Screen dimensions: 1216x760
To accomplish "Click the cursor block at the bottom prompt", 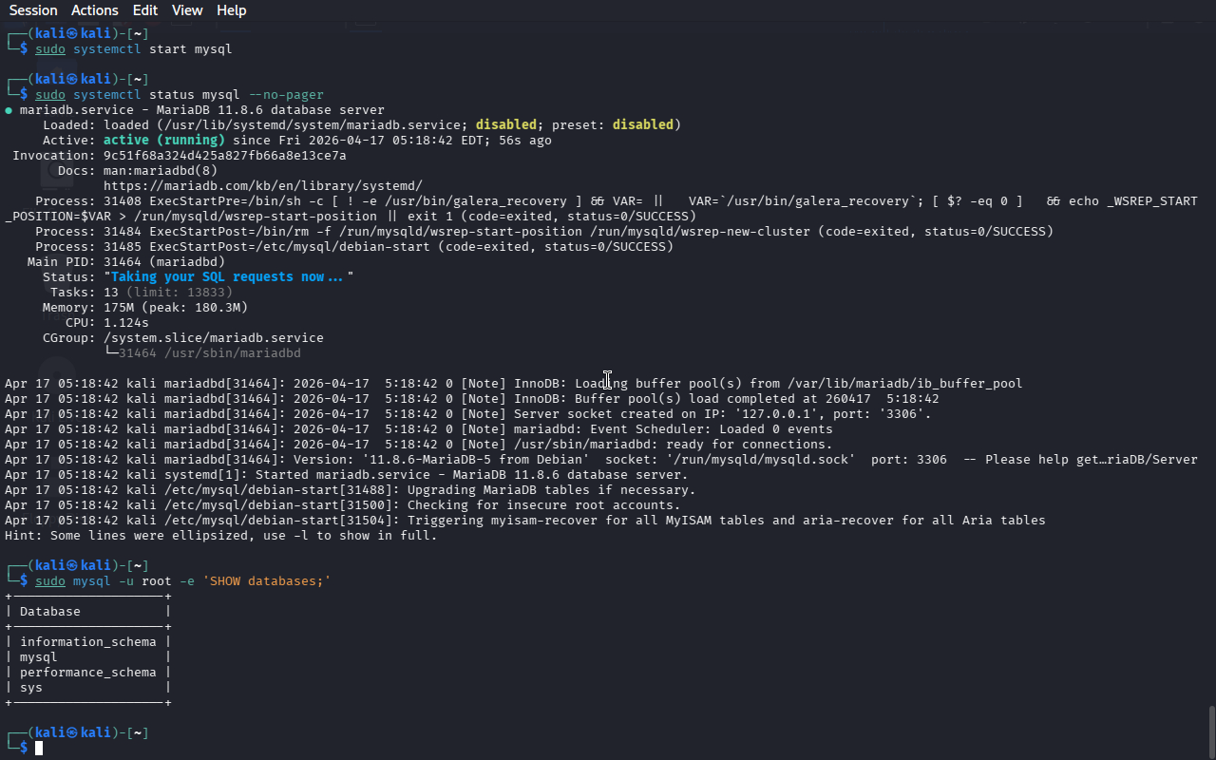I will (x=39, y=749).
